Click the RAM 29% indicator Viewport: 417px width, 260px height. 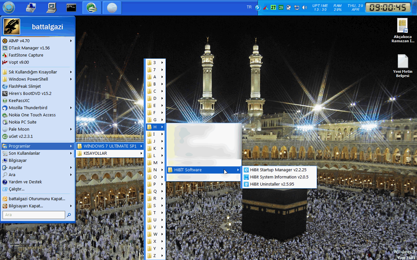point(338,7)
